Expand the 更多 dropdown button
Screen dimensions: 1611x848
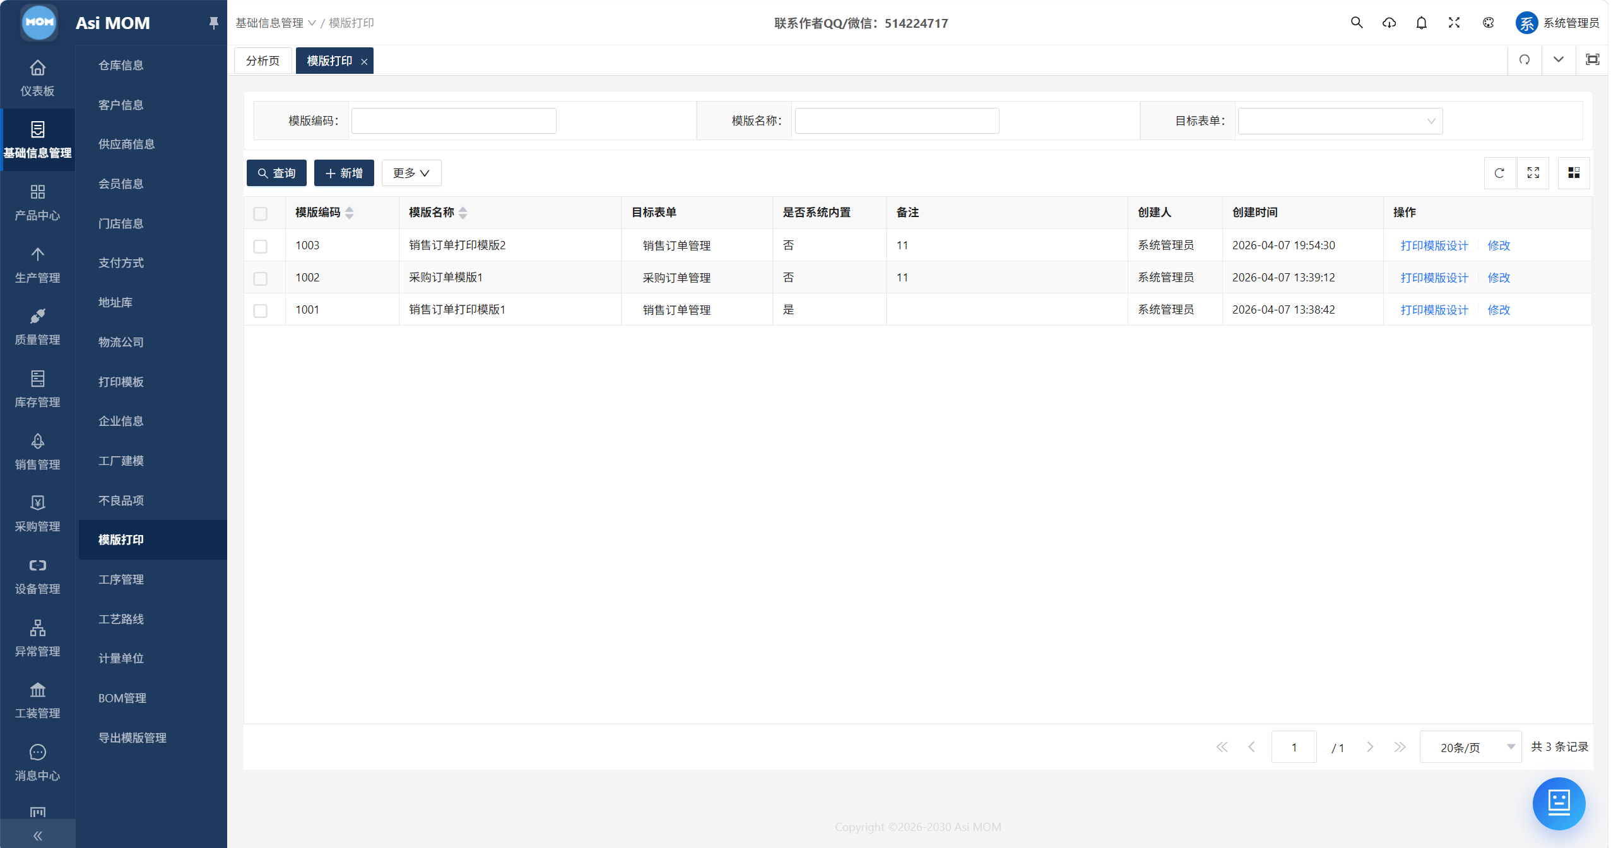pyautogui.click(x=411, y=173)
